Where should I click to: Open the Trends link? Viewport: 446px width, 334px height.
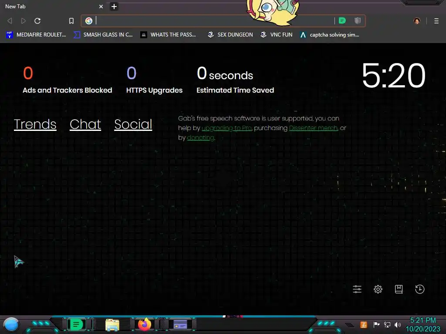pyautogui.click(x=35, y=124)
